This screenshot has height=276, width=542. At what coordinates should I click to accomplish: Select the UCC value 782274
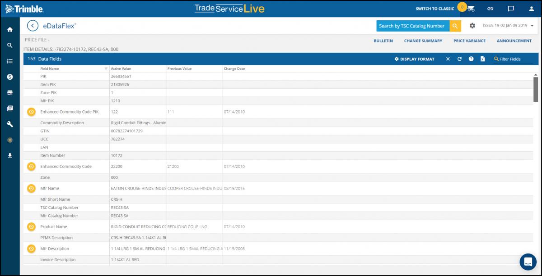tap(117, 139)
